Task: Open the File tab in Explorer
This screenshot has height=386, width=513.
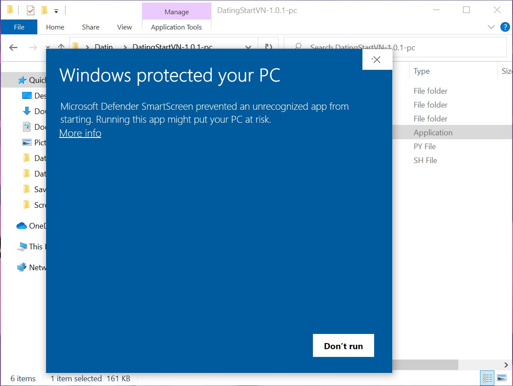Action: [19, 27]
